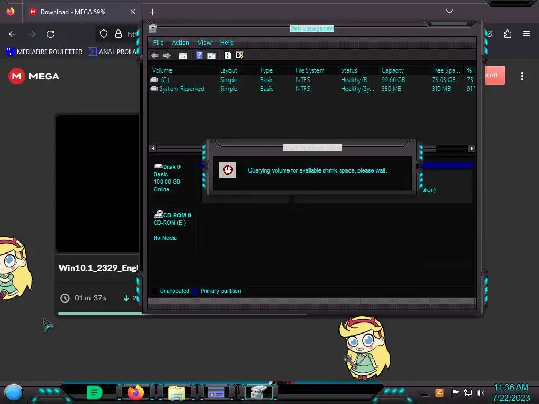Click the 73.03 GB free space cell
This screenshot has width=539, height=404.
[443, 80]
